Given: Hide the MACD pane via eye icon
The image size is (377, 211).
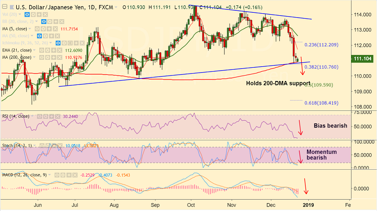Looking at the screenshot, I should pos(57,175).
